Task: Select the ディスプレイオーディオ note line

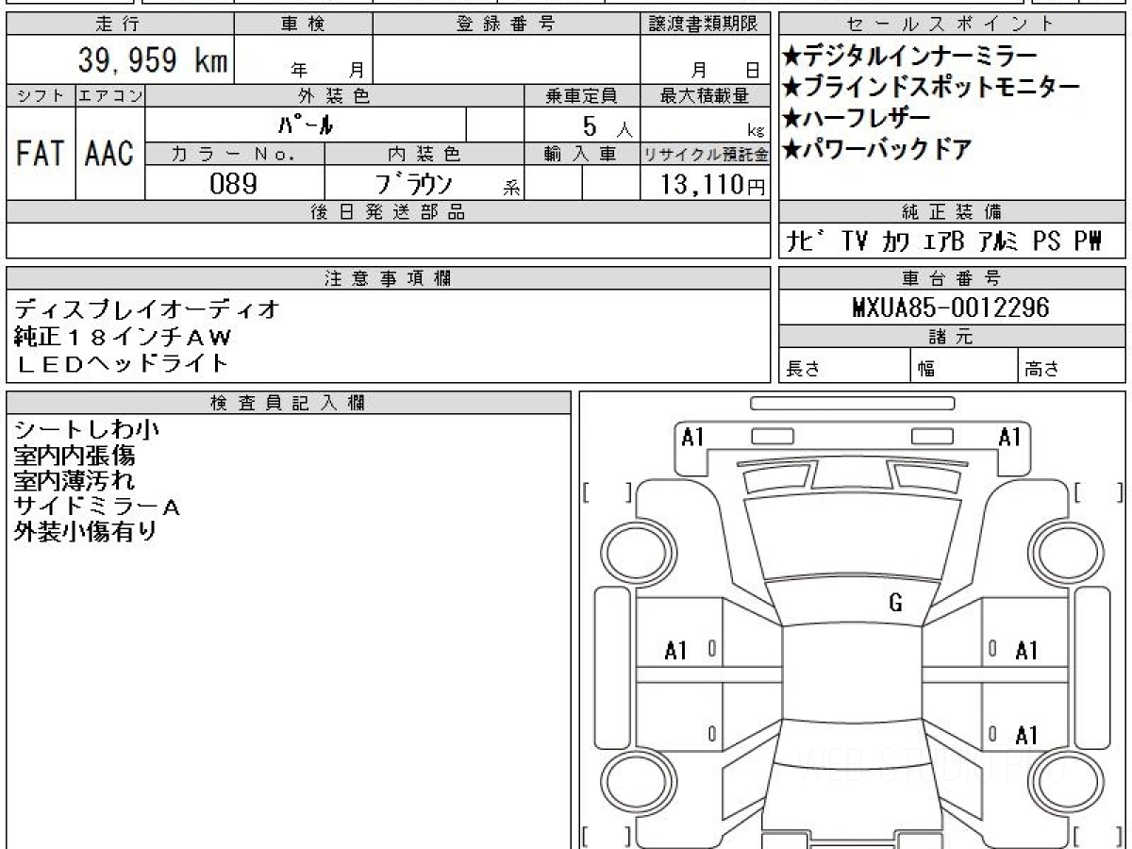Action: click(148, 308)
